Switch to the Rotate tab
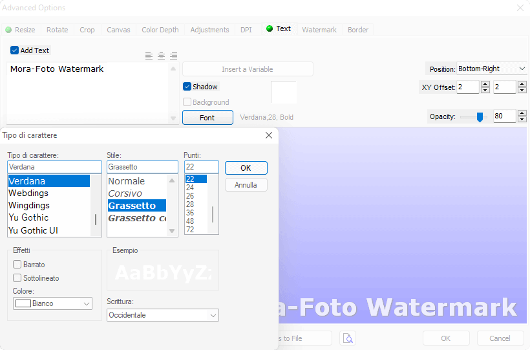This screenshot has height=350, width=530. (57, 30)
